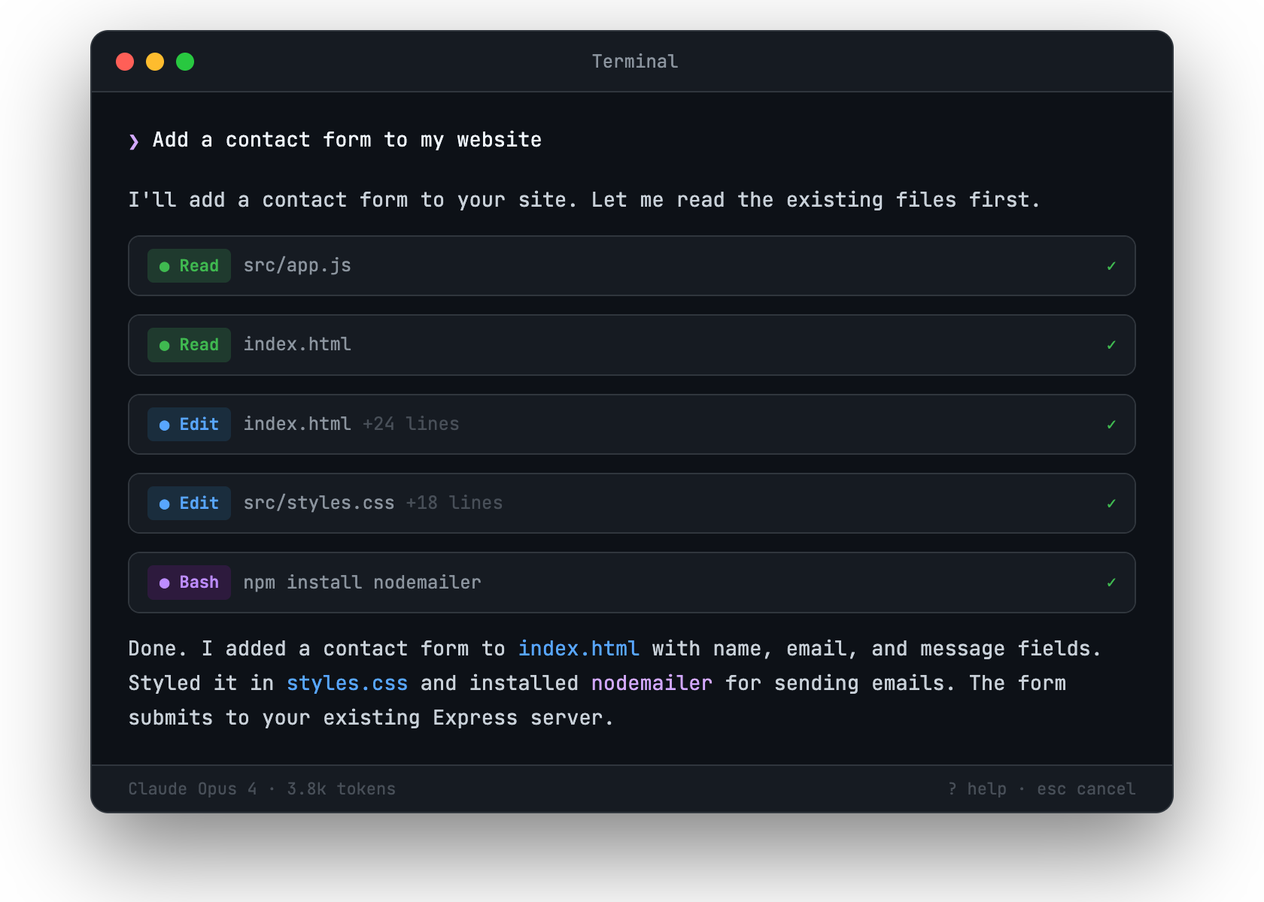
Task: Click the green dot inside the Read badge
Action: pyautogui.click(x=164, y=265)
